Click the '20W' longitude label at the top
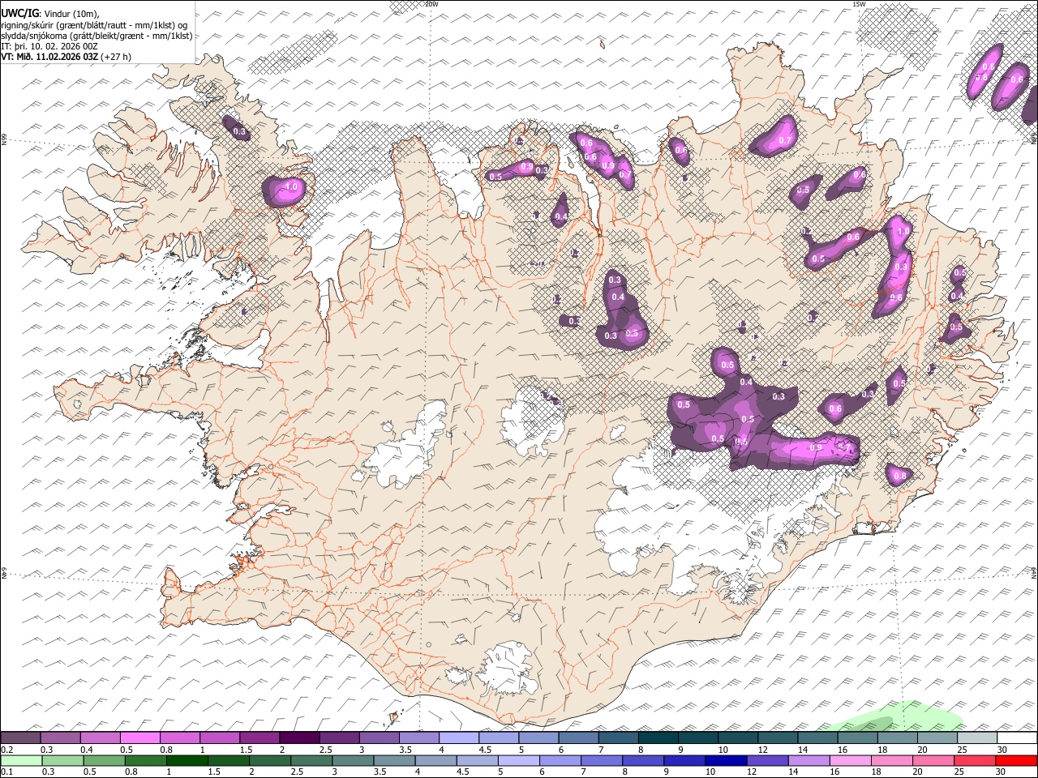Viewport: 1038px width, 778px height. (x=431, y=4)
